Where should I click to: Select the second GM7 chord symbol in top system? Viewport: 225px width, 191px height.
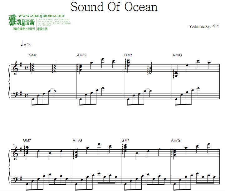[129, 55]
